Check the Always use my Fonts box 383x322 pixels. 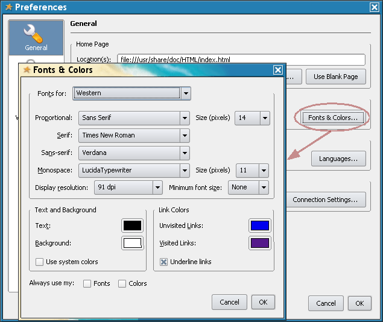click(87, 283)
